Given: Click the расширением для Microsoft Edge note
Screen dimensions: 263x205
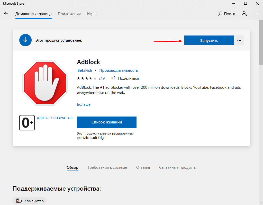Looking at the screenshot, I should point(105,136).
